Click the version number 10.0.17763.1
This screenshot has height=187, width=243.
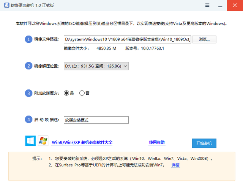[153, 48]
